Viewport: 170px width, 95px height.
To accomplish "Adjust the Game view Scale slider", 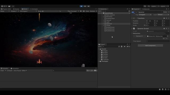I will click(51, 11).
